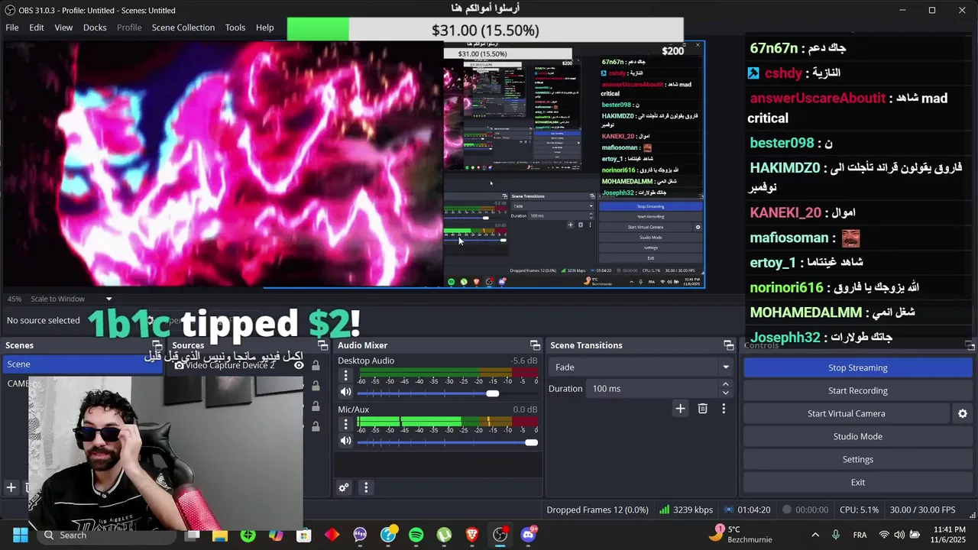Image resolution: width=978 pixels, height=550 pixels.
Task: Add a new scene with plus icon
Action: click(11, 487)
